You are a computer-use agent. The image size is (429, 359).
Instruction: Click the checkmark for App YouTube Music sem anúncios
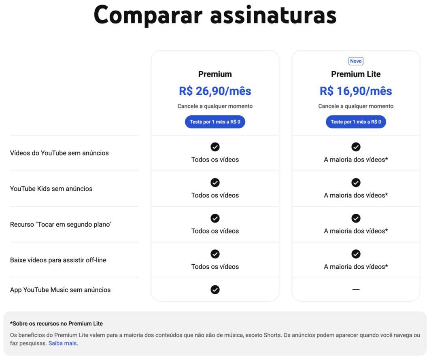[215, 290]
